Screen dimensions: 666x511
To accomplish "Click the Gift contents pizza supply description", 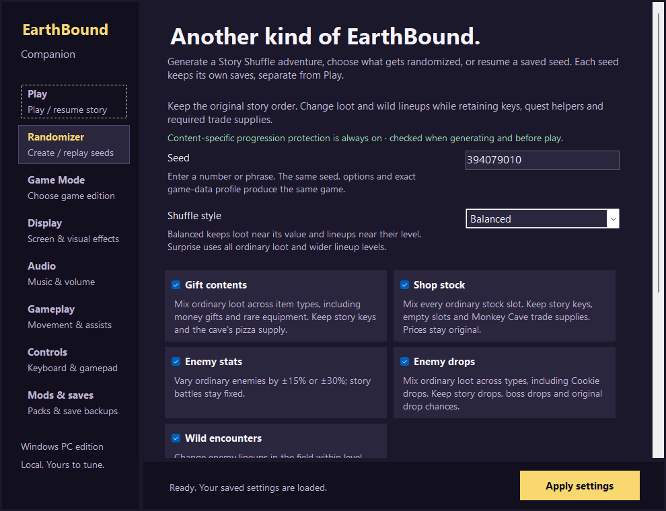I will pyautogui.click(x=275, y=317).
